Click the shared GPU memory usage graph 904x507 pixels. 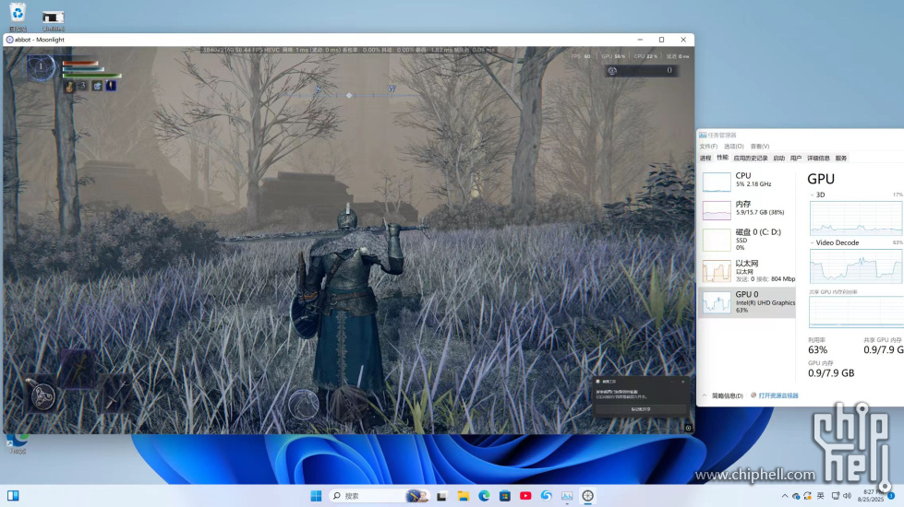pyautogui.click(x=856, y=312)
